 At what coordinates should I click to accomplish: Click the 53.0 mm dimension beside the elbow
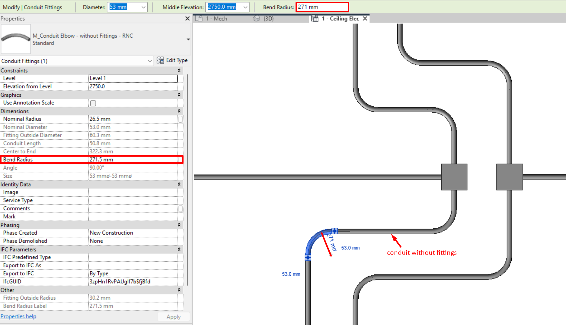[x=350, y=248]
